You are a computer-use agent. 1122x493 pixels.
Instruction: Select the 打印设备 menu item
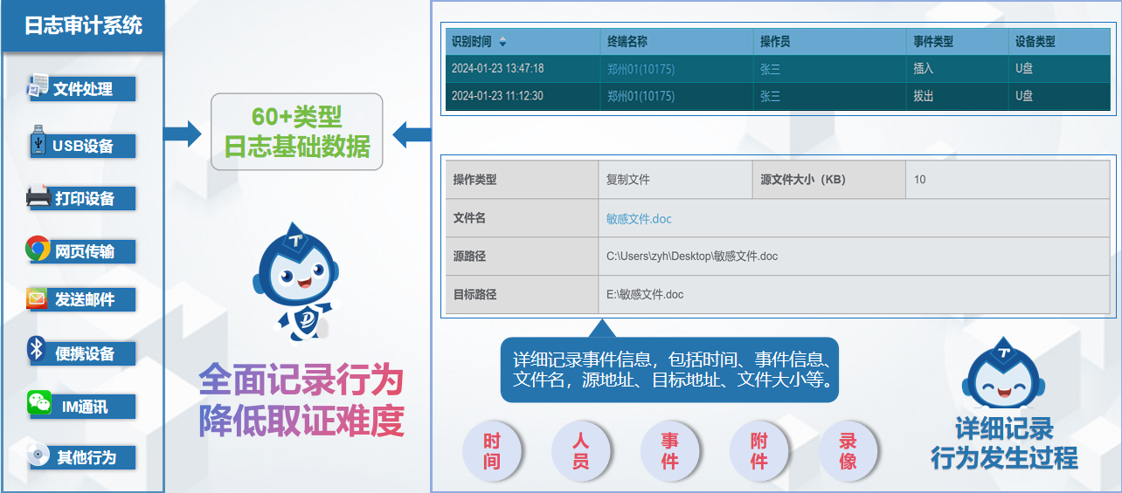pos(83,198)
